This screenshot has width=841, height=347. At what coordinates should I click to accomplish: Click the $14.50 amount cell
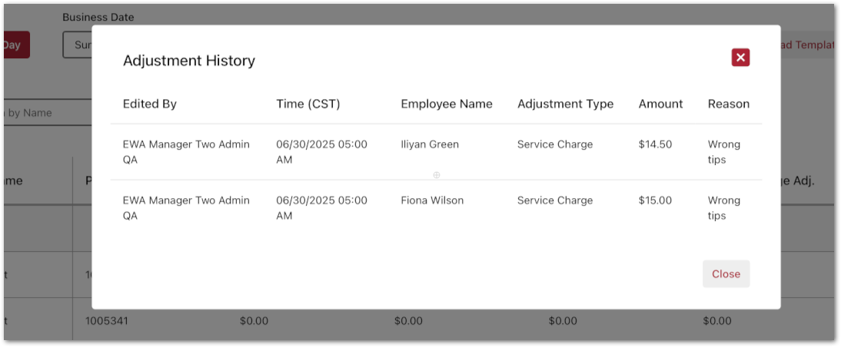coord(655,144)
